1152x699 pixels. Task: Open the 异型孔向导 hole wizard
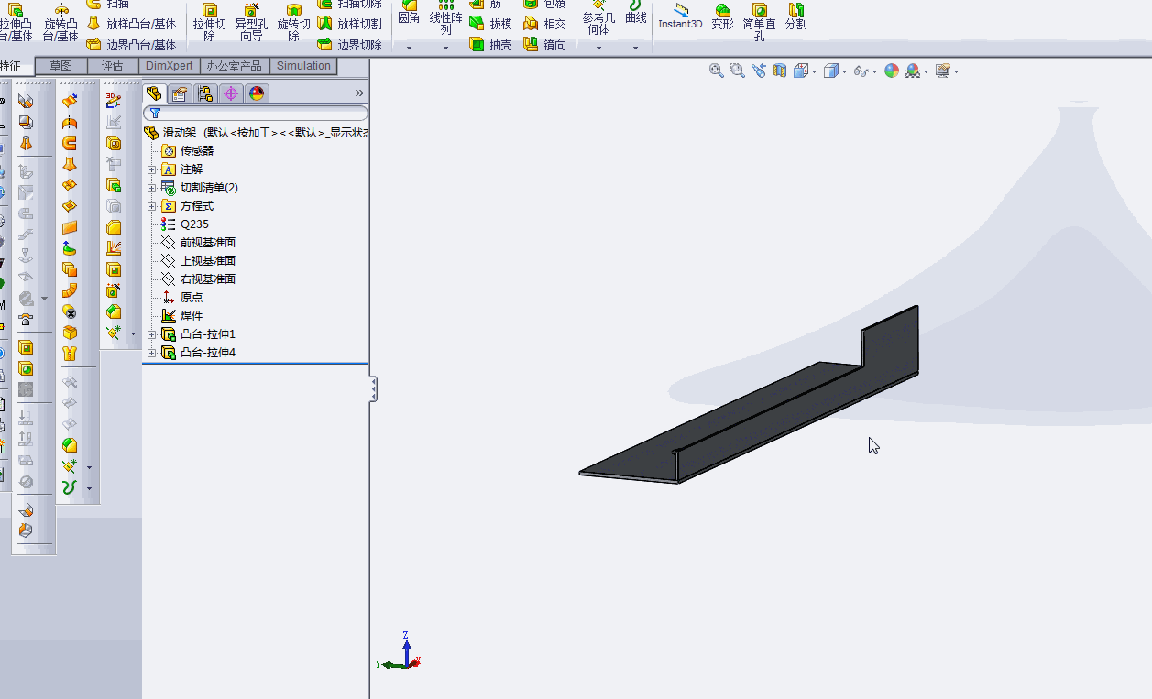click(250, 22)
